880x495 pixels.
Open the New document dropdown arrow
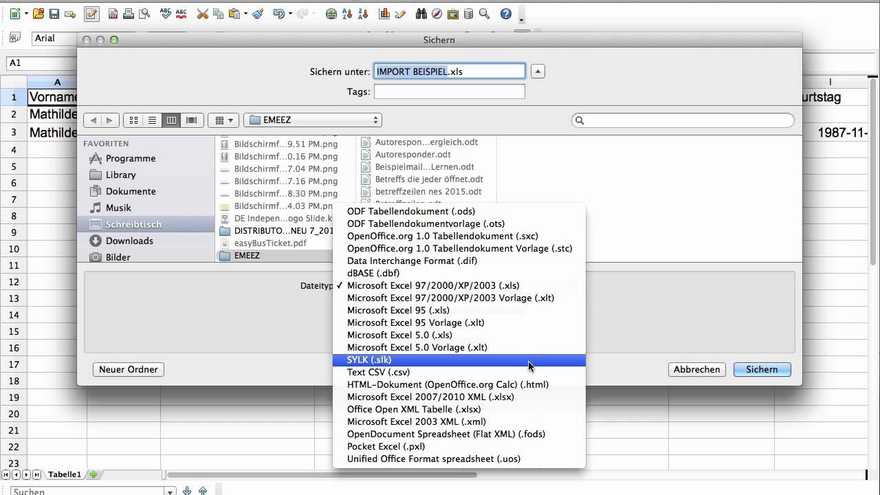(26, 13)
